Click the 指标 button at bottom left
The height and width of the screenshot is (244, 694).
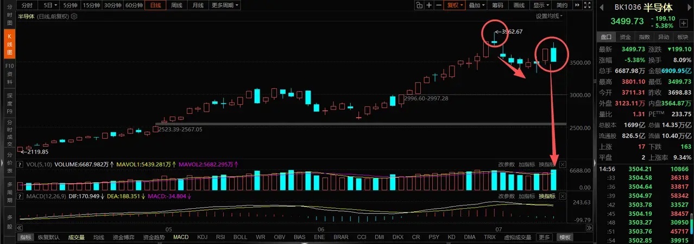[26, 237]
